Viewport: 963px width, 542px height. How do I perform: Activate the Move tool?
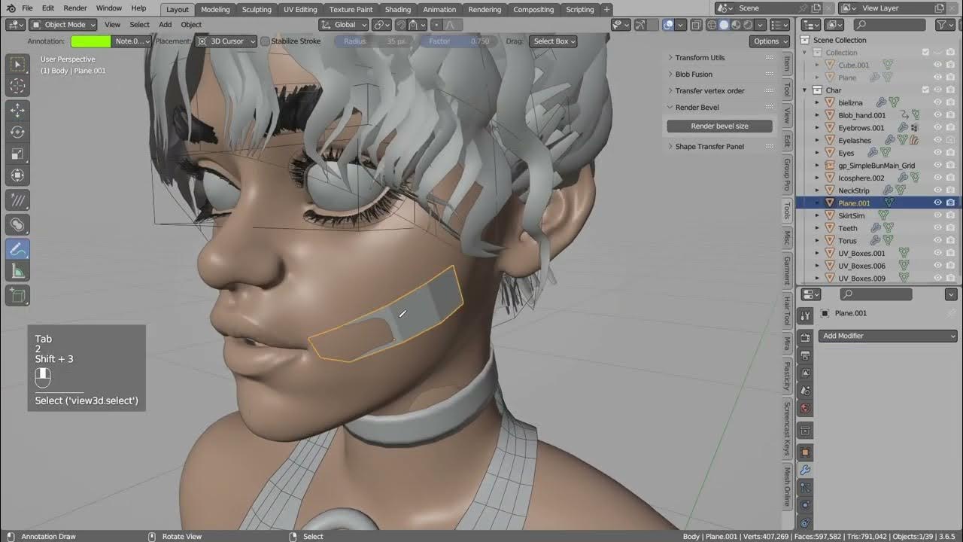coord(17,109)
